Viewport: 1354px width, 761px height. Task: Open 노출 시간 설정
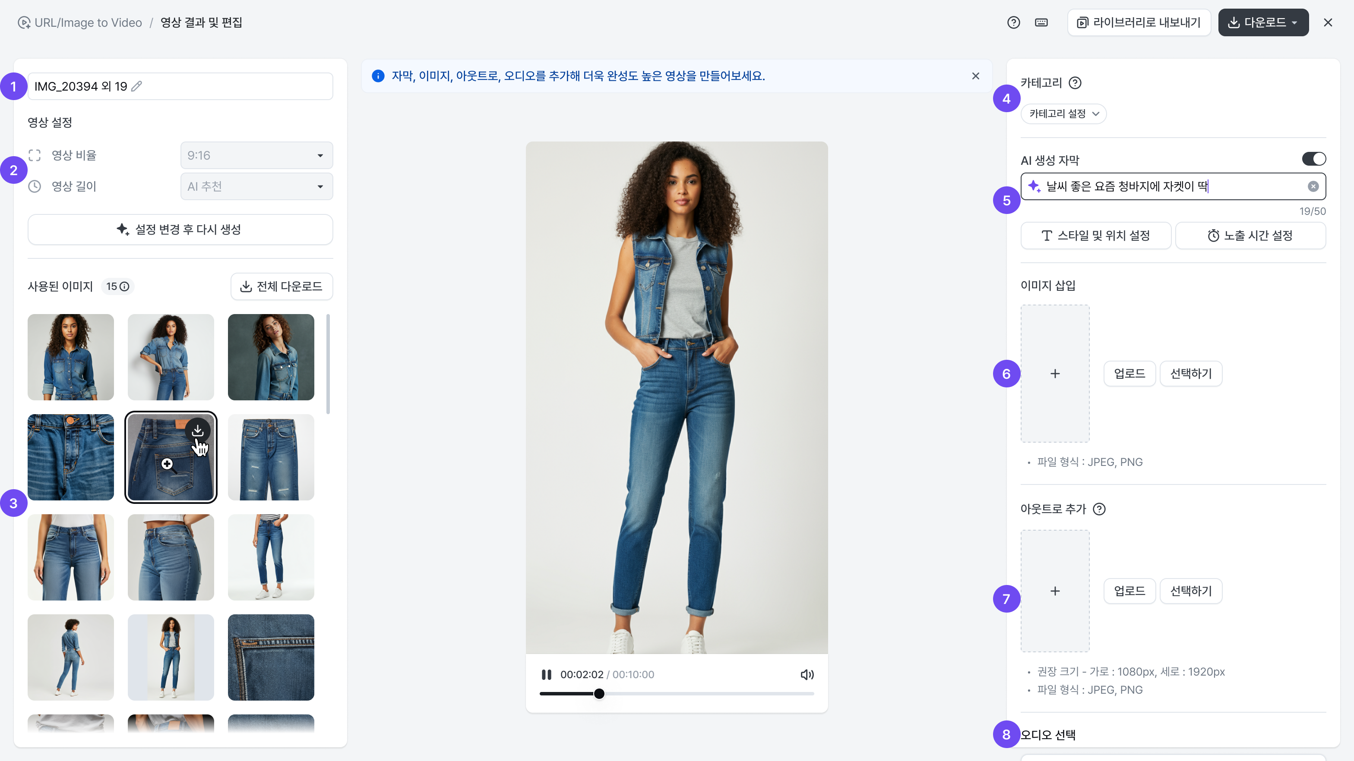1250,236
